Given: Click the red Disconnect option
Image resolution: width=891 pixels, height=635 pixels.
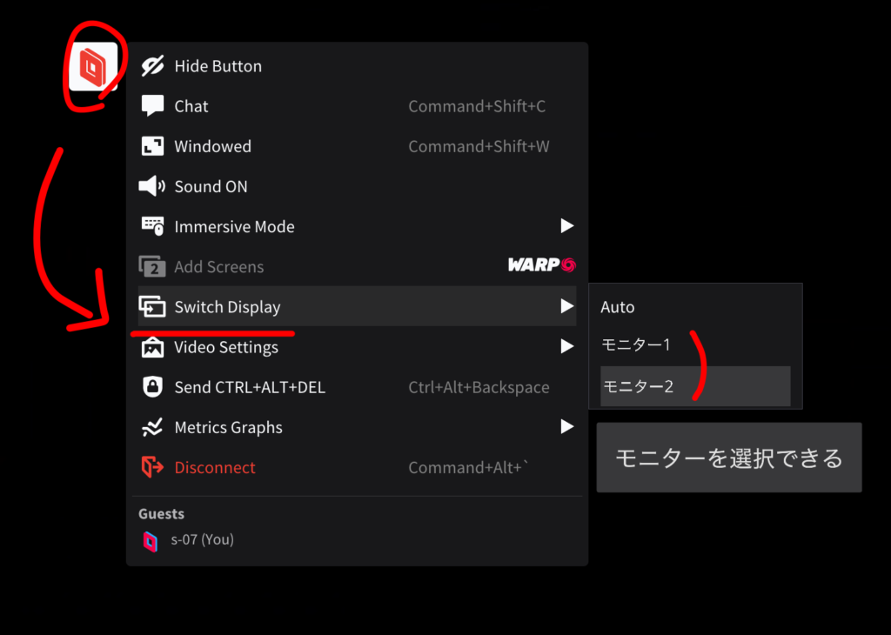Looking at the screenshot, I should (x=215, y=467).
